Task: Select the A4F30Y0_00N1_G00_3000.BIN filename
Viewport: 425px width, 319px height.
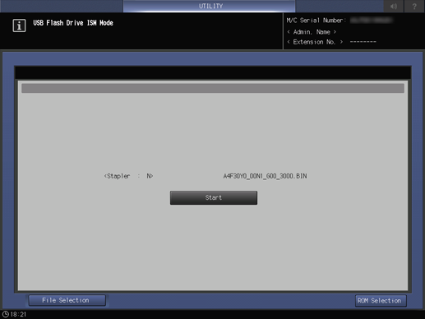Action: (265, 176)
